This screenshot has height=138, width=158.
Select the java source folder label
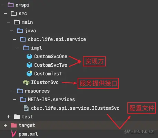[30, 31]
